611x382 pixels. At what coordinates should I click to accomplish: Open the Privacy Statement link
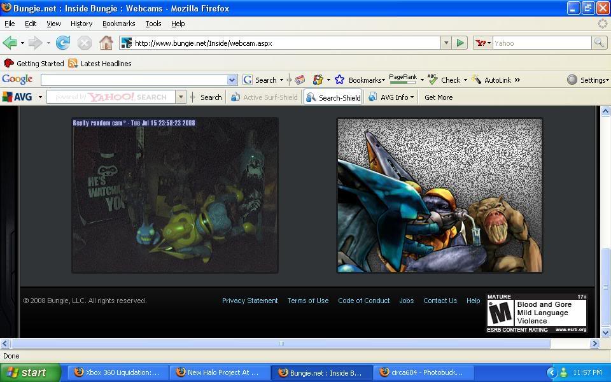(249, 301)
